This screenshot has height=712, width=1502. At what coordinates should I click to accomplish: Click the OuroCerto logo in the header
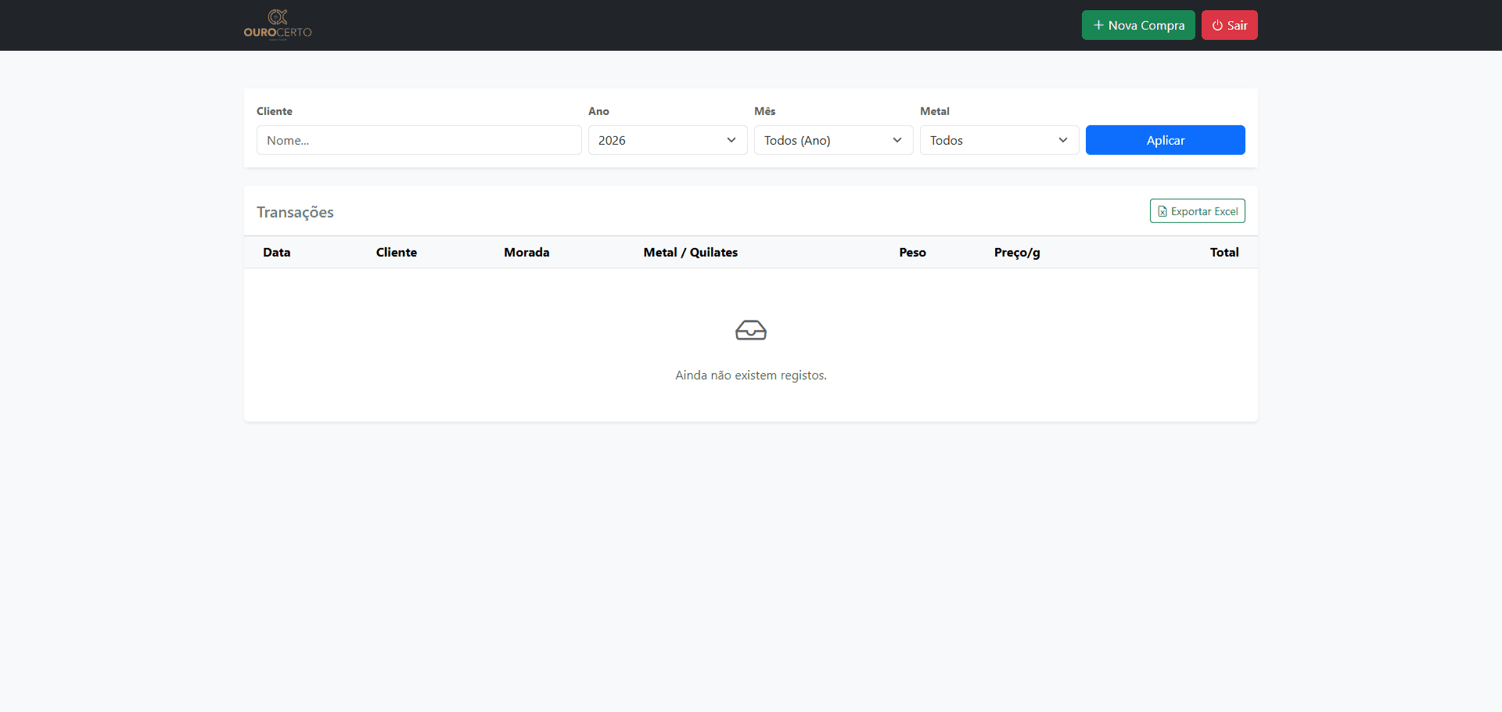pyautogui.click(x=278, y=24)
